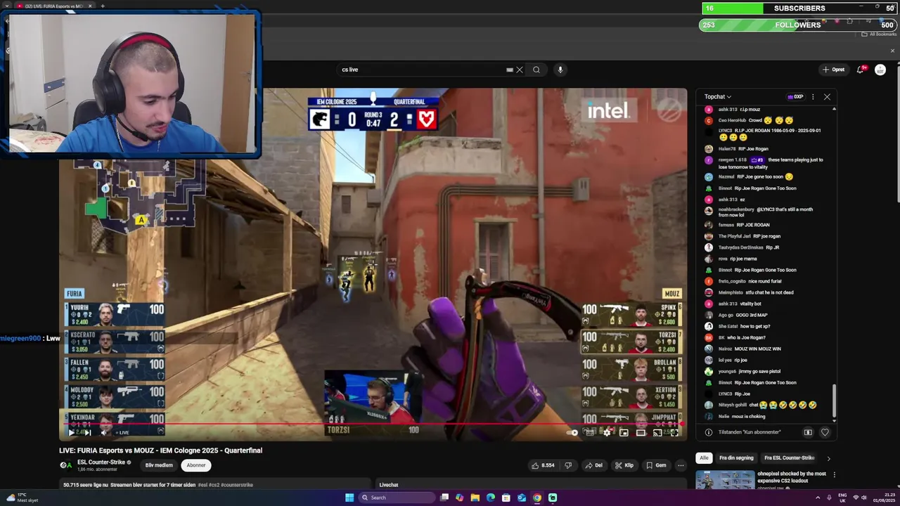Mute the video with the speaker icon
The width and height of the screenshot is (900, 506).
pyautogui.click(x=104, y=432)
